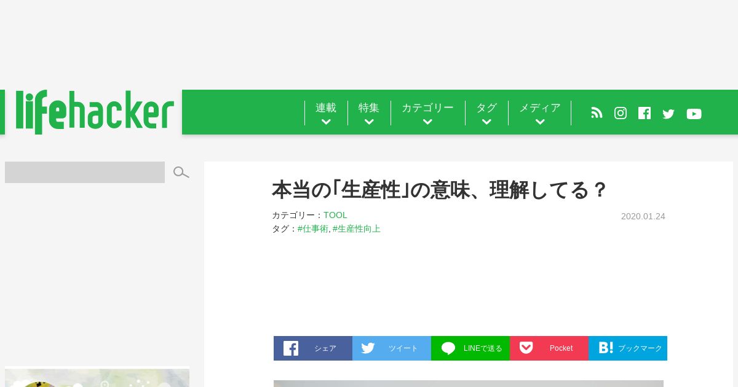Tweet the article with ツイート button
The height and width of the screenshot is (387, 738).
(x=392, y=348)
